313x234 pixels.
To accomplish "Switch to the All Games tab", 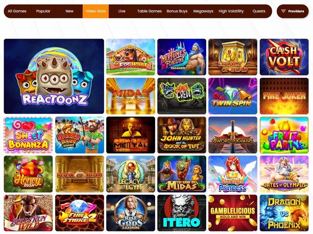I will pyautogui.click(x=17, y=11).
